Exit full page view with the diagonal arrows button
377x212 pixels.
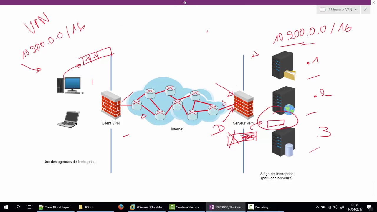coord(366,10)
